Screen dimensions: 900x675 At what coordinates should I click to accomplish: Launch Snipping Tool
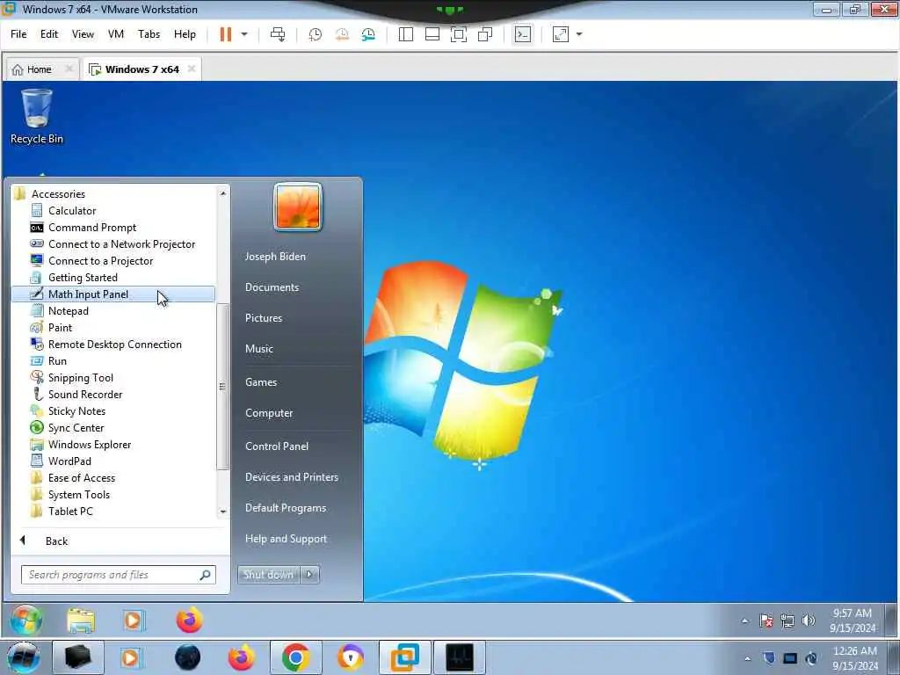pos(80,377)
